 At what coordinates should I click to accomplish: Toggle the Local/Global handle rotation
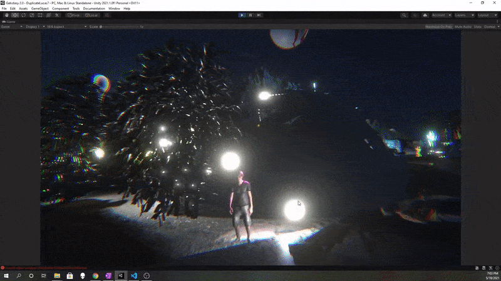(91, 15)
